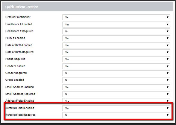176x125 pixels.
Task: Open the Referral Fields Required dropdown
Action: coord(116,115)
